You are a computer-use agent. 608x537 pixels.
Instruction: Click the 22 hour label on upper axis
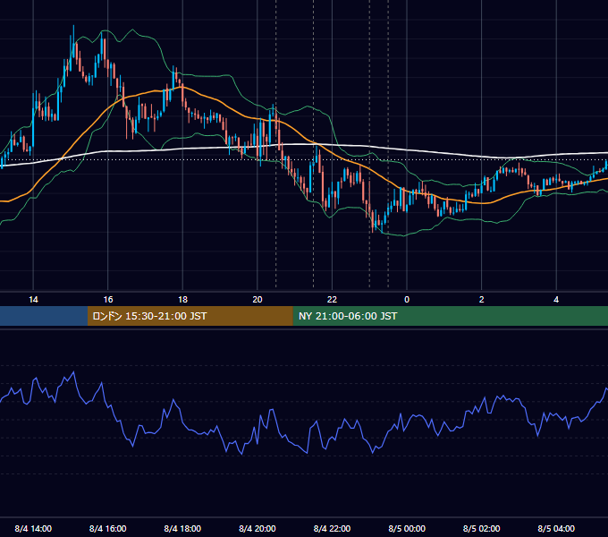332,300
